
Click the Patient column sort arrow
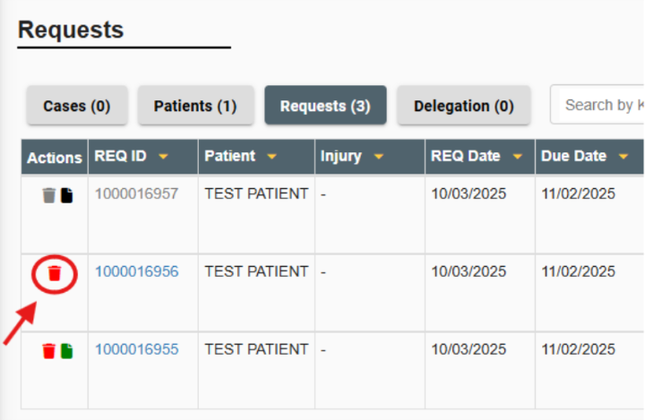click(x=271, y=157)
